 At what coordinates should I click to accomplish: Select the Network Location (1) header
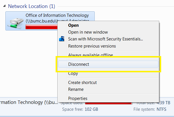click(31, 6)
